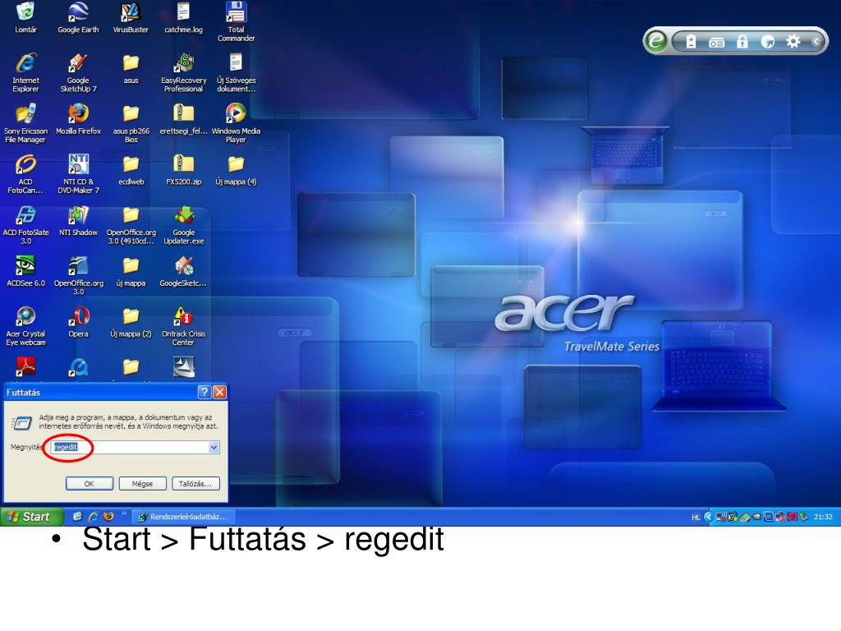
Task: Click Firefox quick launch icon
Action: point(108,516)
